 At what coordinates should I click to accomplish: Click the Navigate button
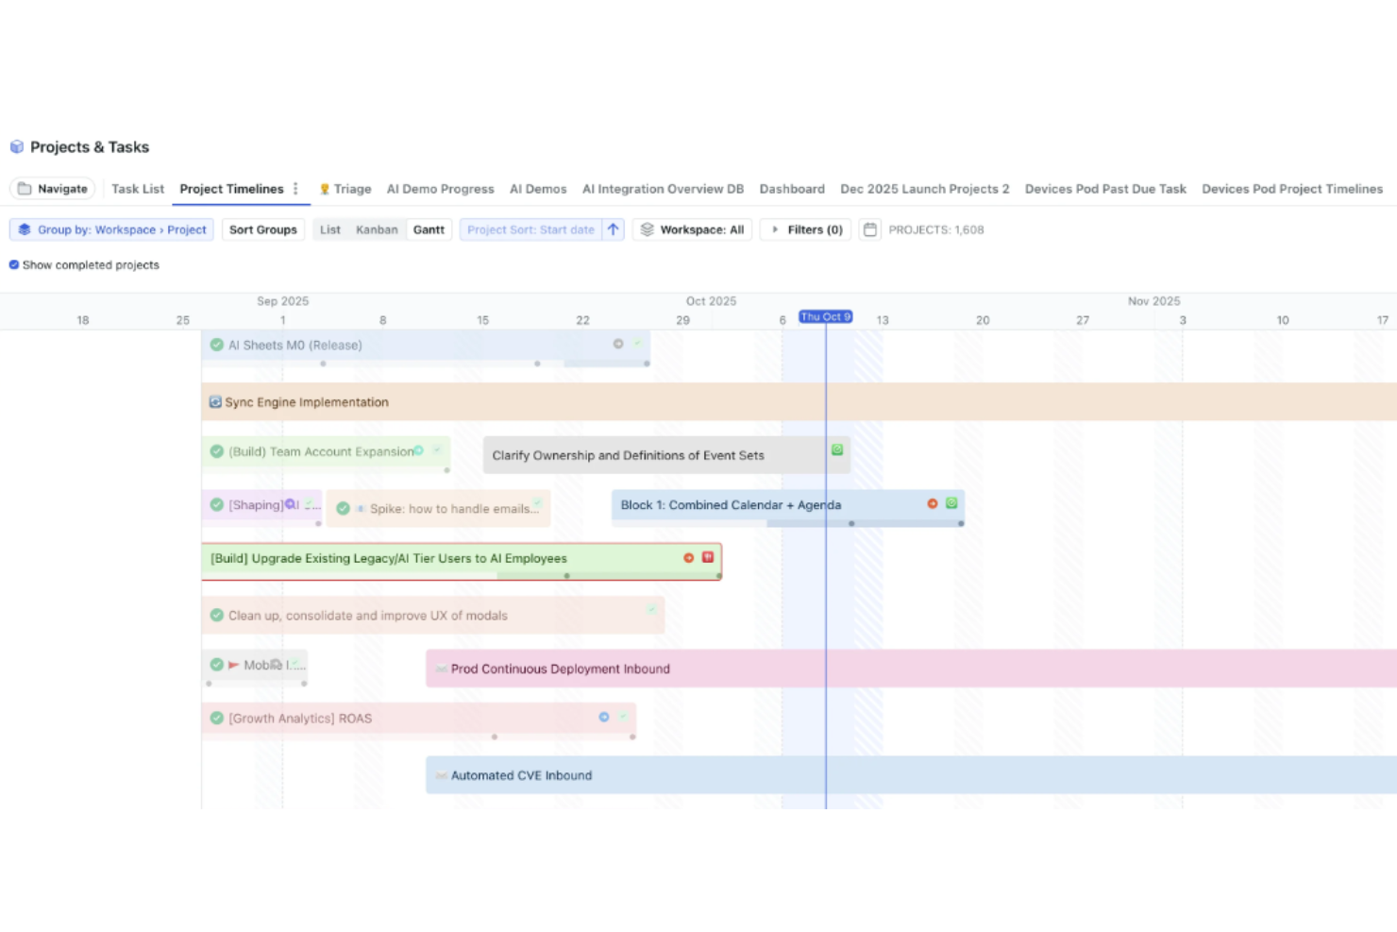point(53,189)
